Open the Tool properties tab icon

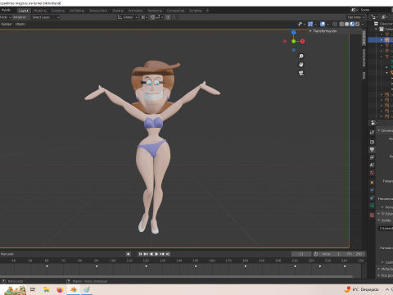[x=372, y=133]
